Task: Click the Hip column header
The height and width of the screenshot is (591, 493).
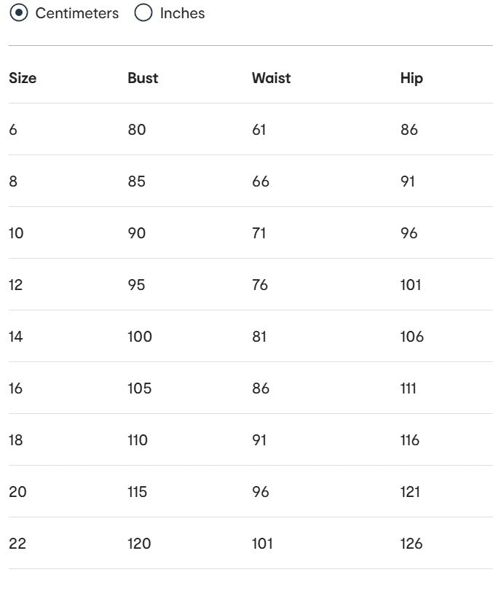Action: tap(411, 78)
